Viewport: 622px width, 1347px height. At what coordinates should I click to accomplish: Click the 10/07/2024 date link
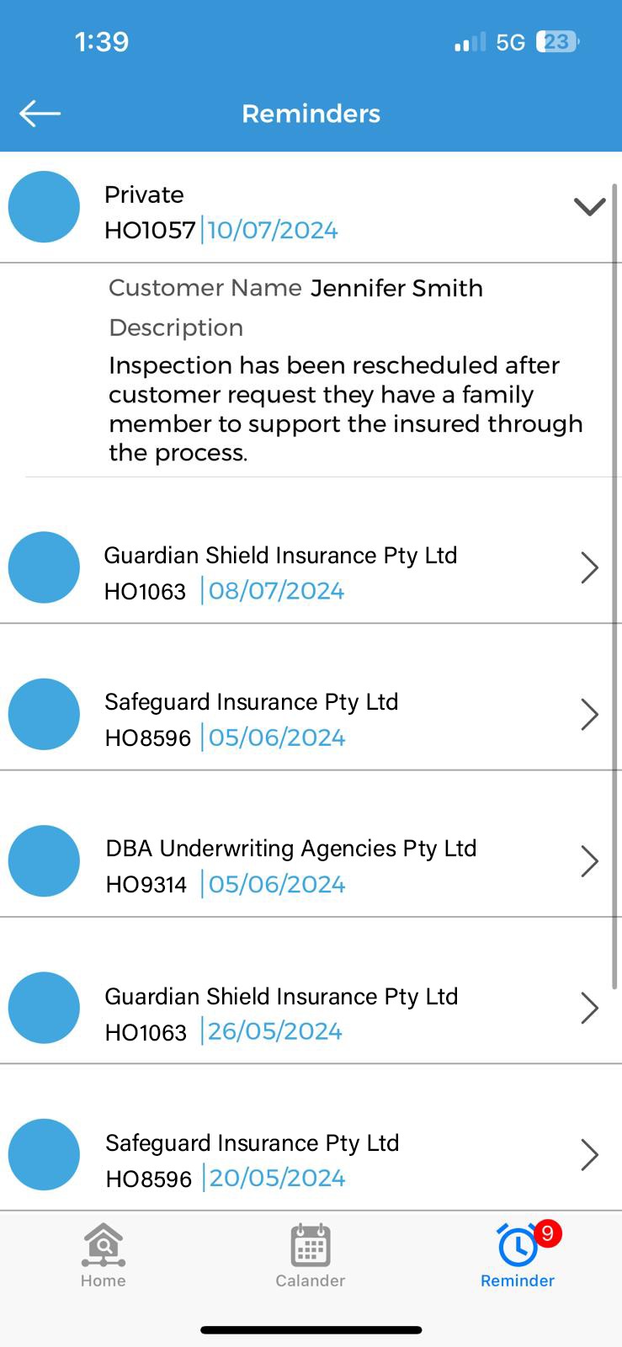tap(273, 231)
